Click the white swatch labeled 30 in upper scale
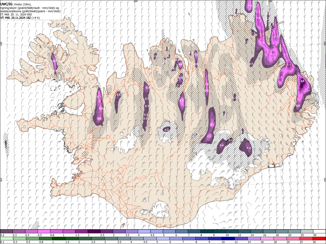The image size is (326, 244). click(319, 231)
